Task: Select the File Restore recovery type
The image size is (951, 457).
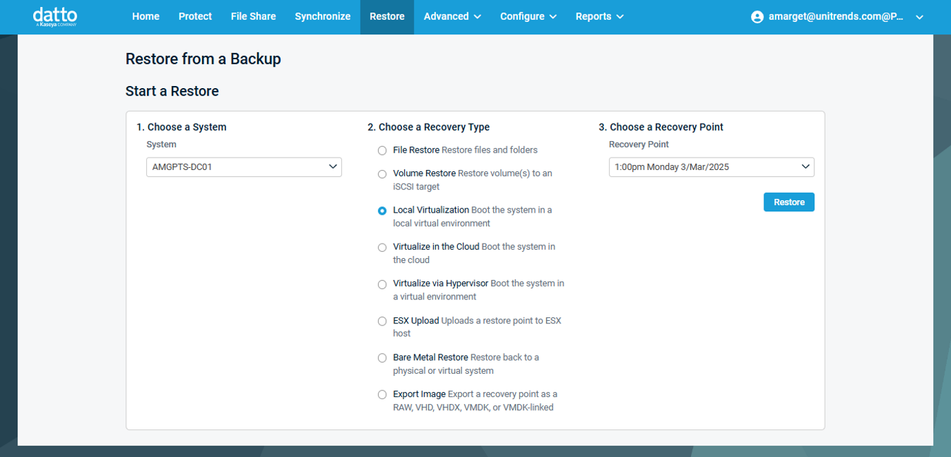Action: [382, 150]
